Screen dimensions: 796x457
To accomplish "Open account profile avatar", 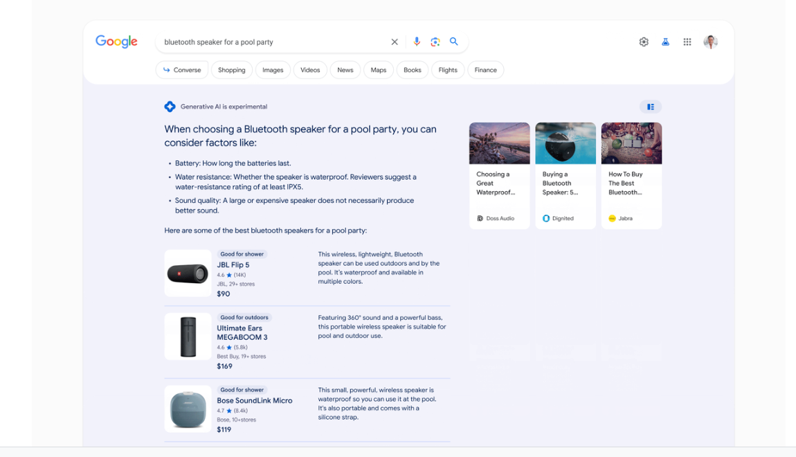I will (711, 42).
